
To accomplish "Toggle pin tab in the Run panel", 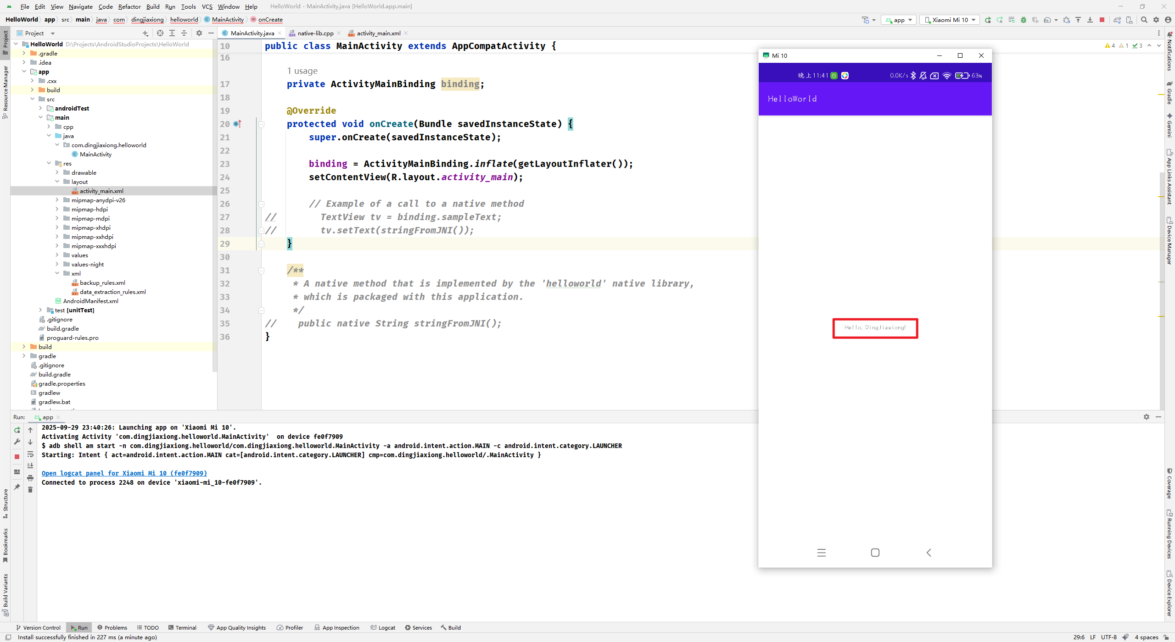I will tap(17, 487).
